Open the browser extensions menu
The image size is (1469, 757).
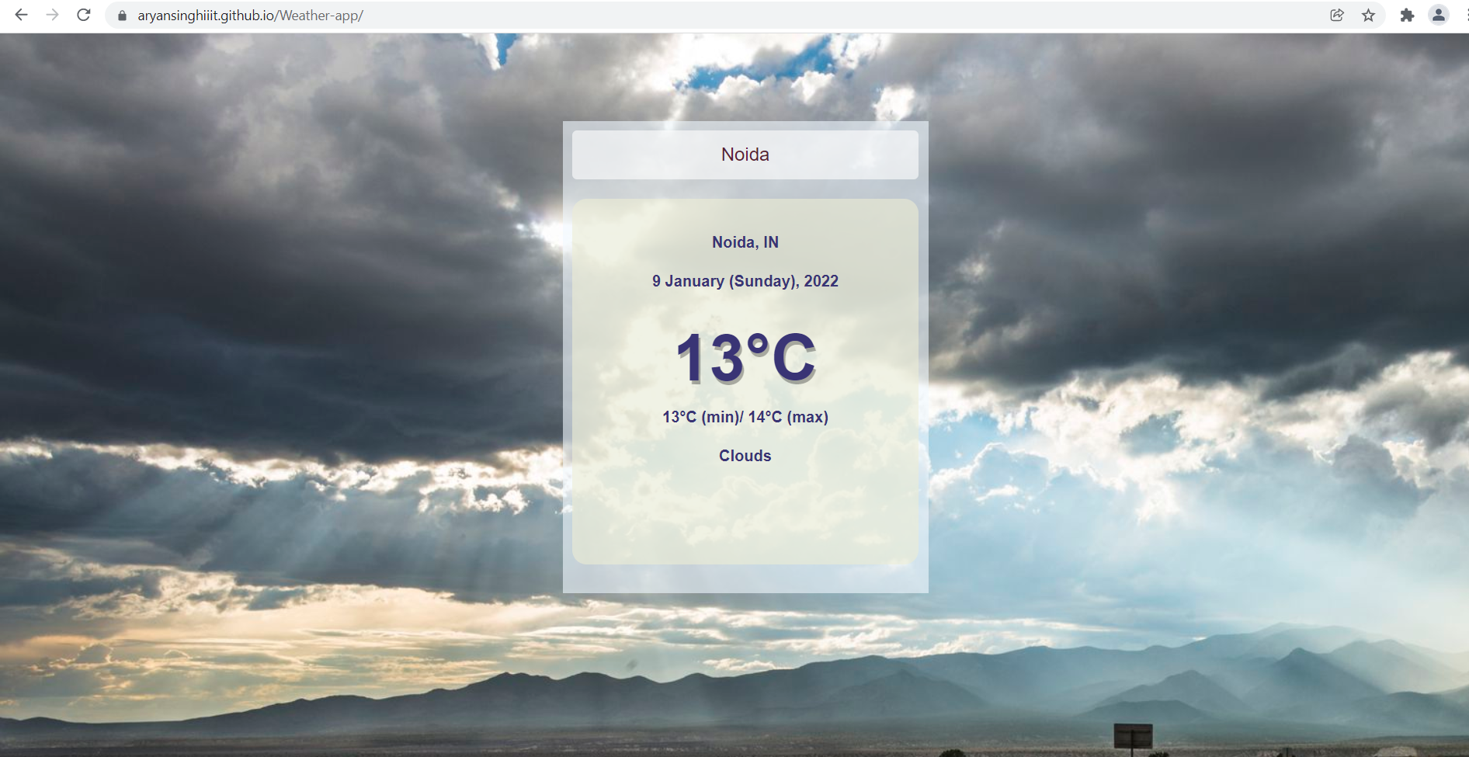[x=1407, y=15]
